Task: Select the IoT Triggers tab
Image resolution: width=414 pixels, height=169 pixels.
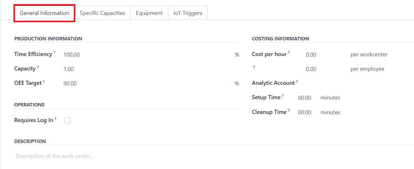Action: pyautogui.click(x=188, y=13)
